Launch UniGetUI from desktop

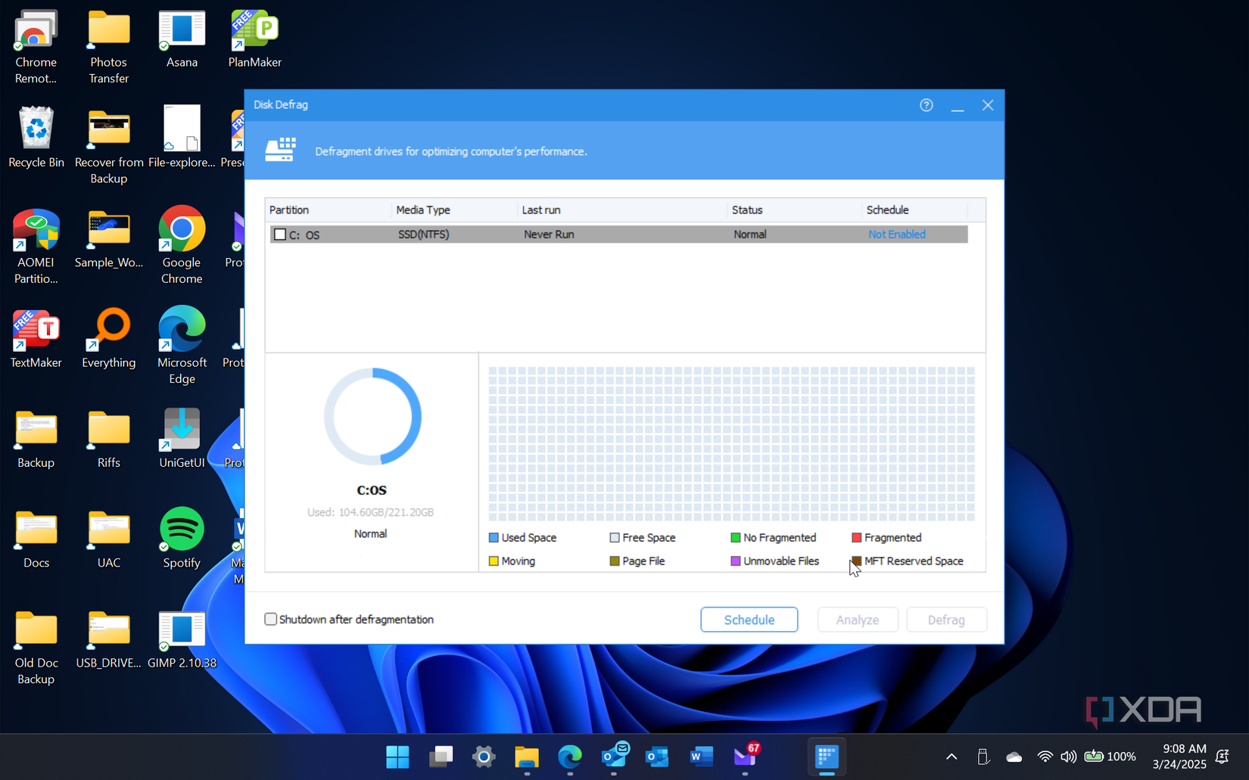click(182, 439)
